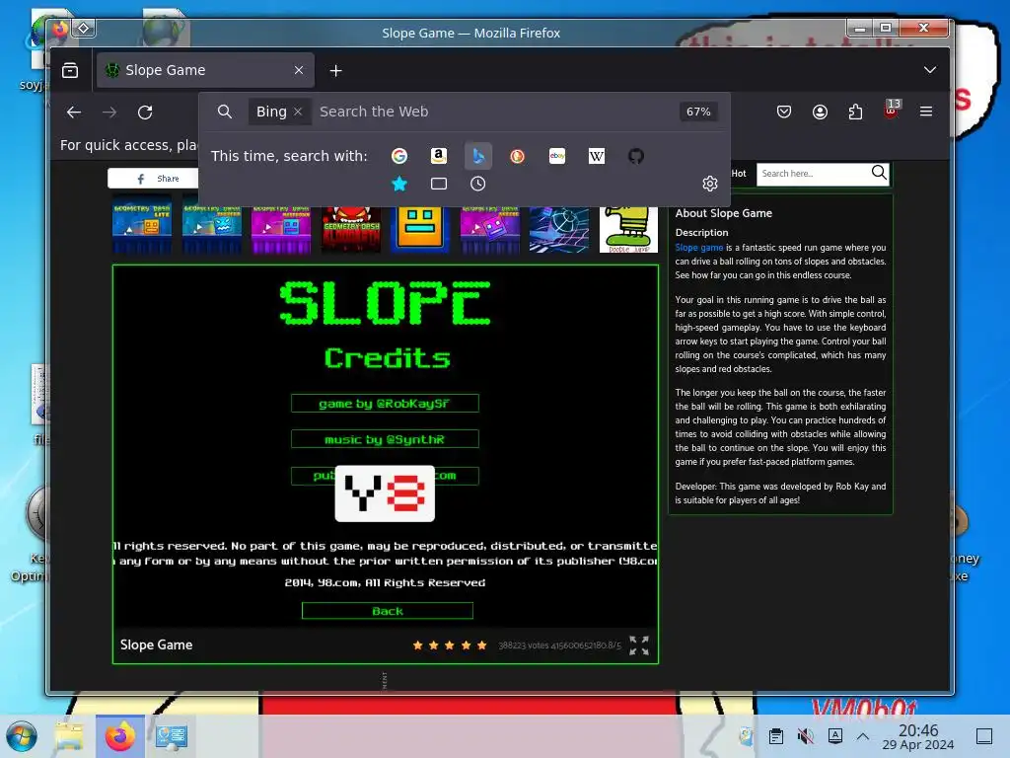Screen dimensions: 1010x758
Task: Switch to the Slope Game tab
Action: [x=205, y=70]
